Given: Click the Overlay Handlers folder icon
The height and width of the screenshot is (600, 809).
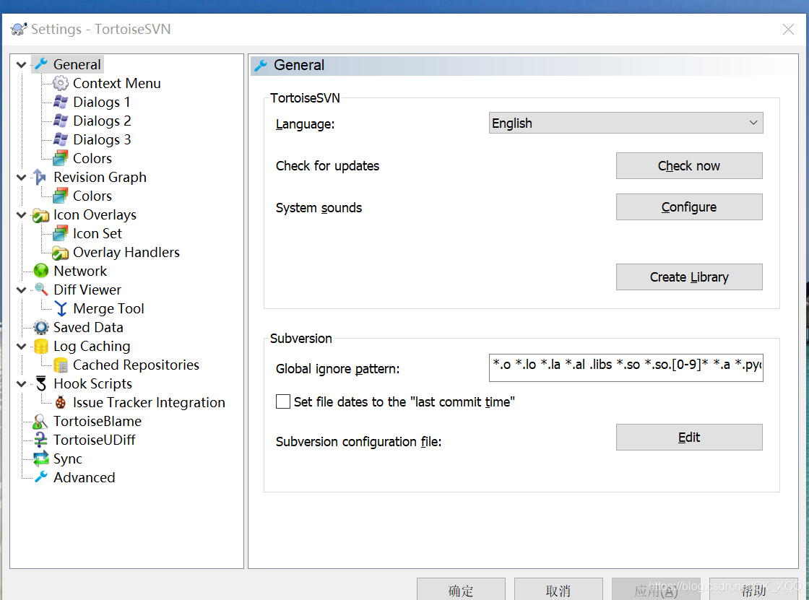Looking at the screenshot, I should coord(61,252).
